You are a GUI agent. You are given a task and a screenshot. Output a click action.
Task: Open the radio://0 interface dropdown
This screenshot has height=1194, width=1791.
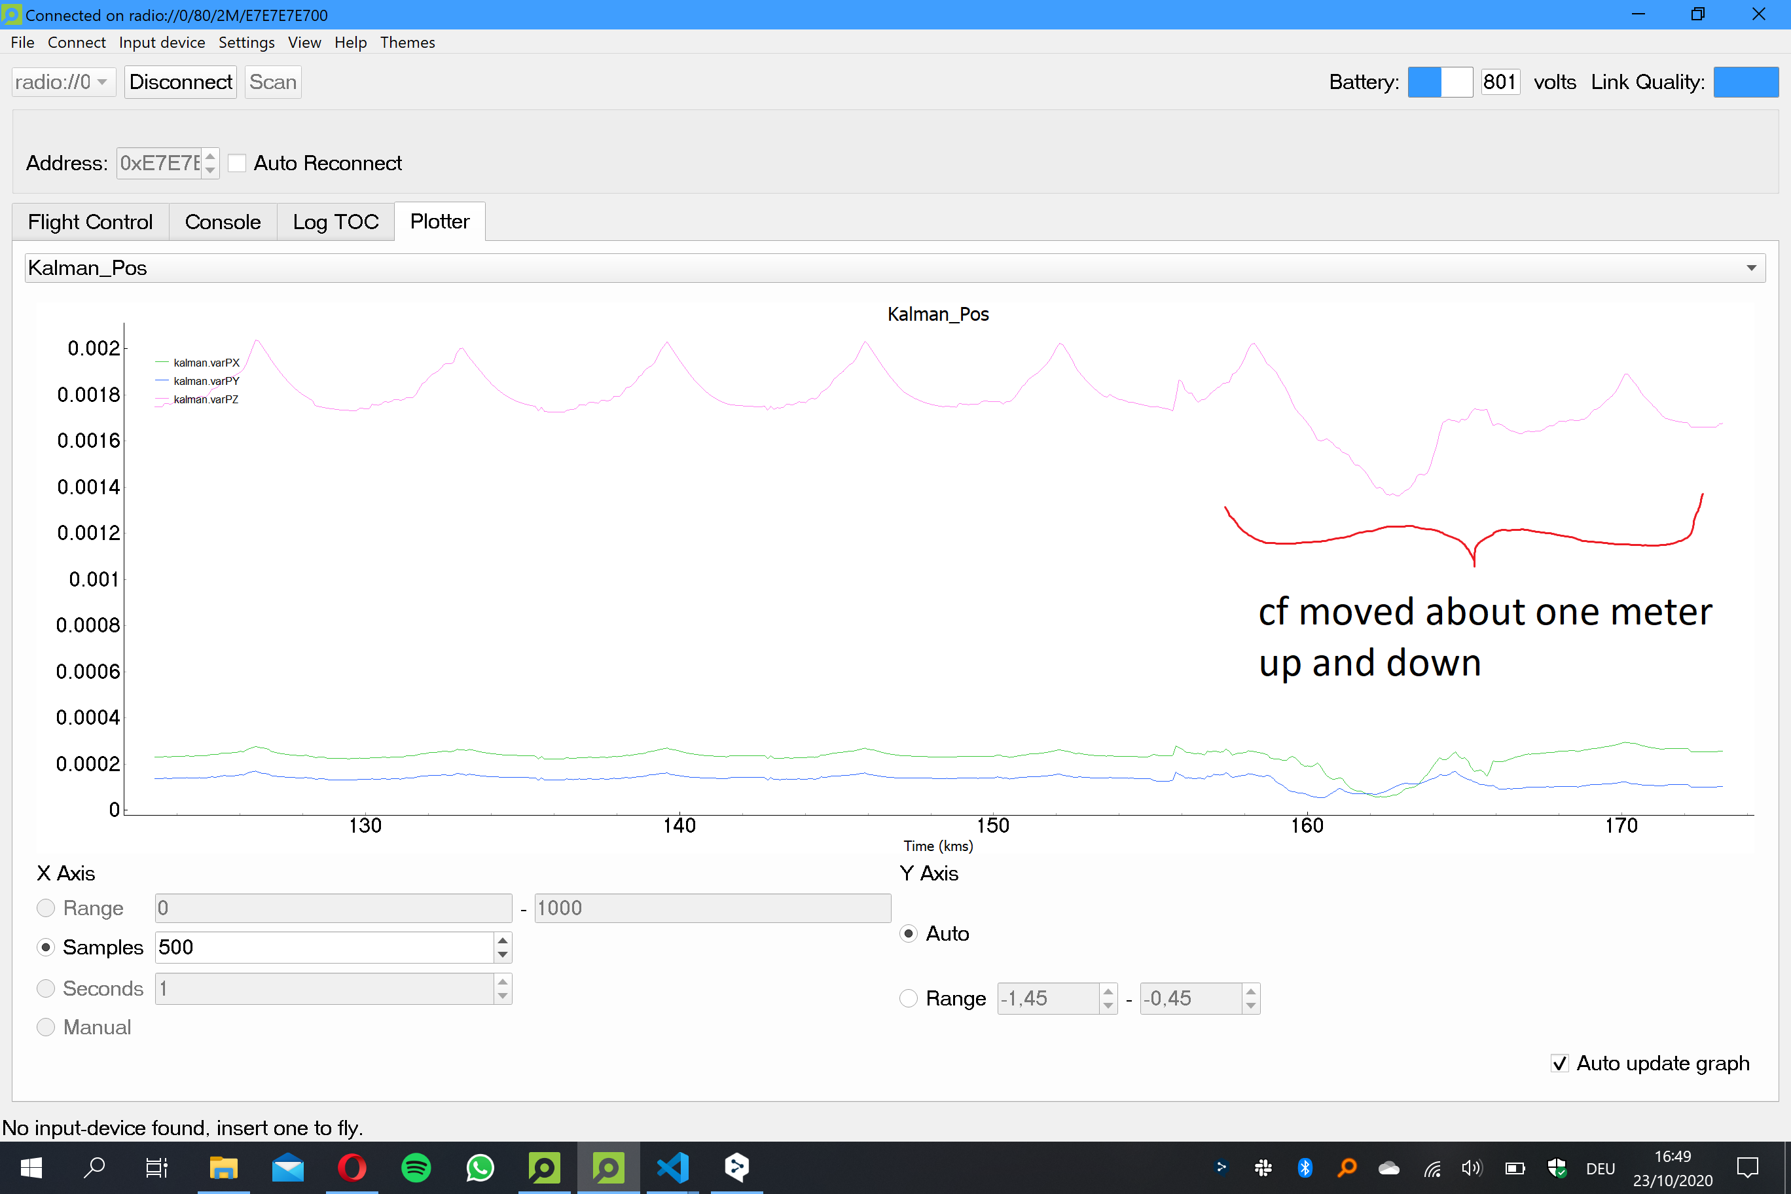point(63,82)
